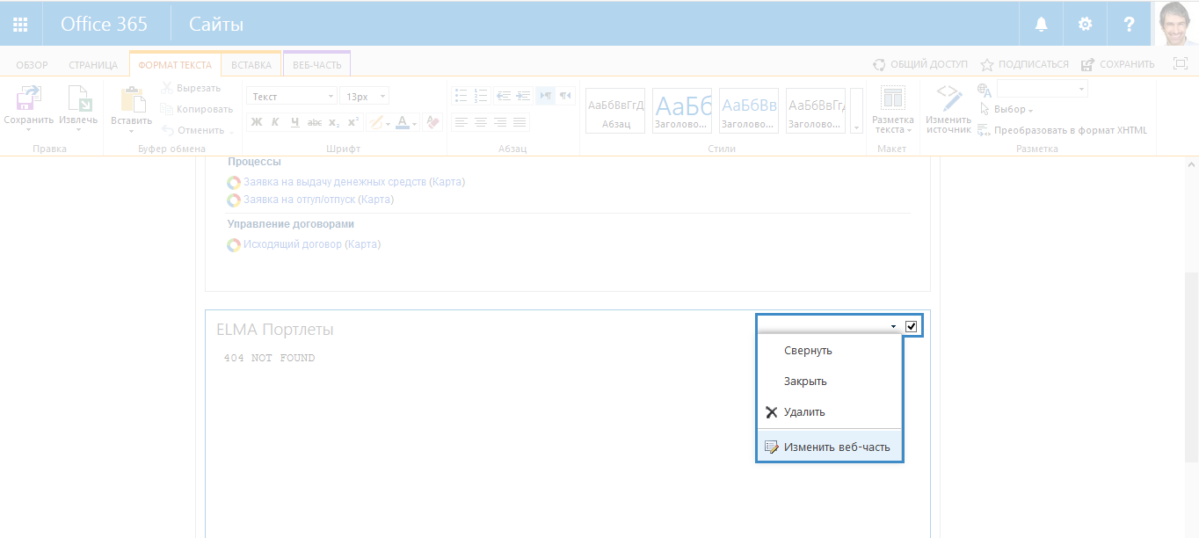Toggle strikethrough abc formatting
The image size is (1199, 538).
[x=315, y=122]
